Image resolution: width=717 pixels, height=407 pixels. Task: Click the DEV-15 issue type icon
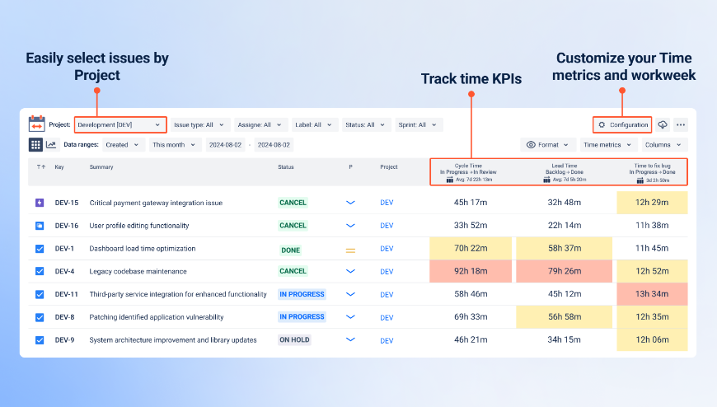coord(40,203)
